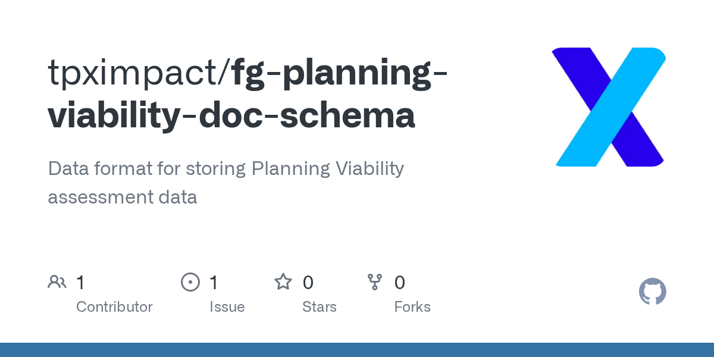Screen dimensions: 714x357
Task: Click the Forks label
Action: (412, 307)
